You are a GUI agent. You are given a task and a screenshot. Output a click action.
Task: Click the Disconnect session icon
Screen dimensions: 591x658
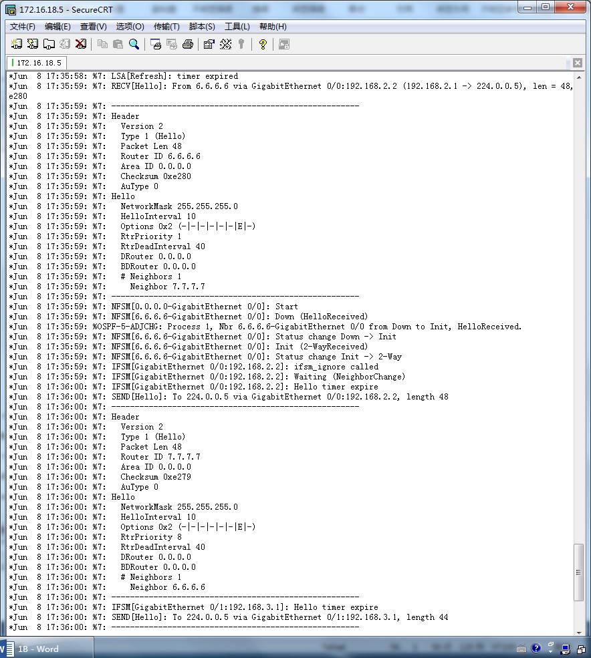tap(81, 44)
